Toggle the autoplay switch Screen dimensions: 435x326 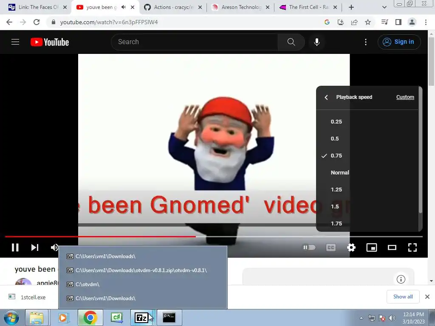coord(309,247)
